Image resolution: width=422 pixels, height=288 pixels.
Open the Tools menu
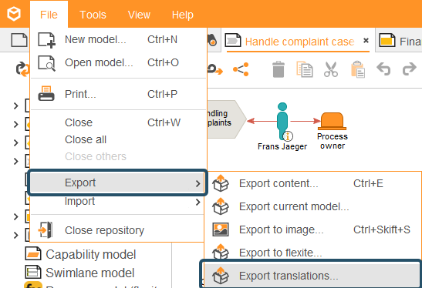(93, 15)
